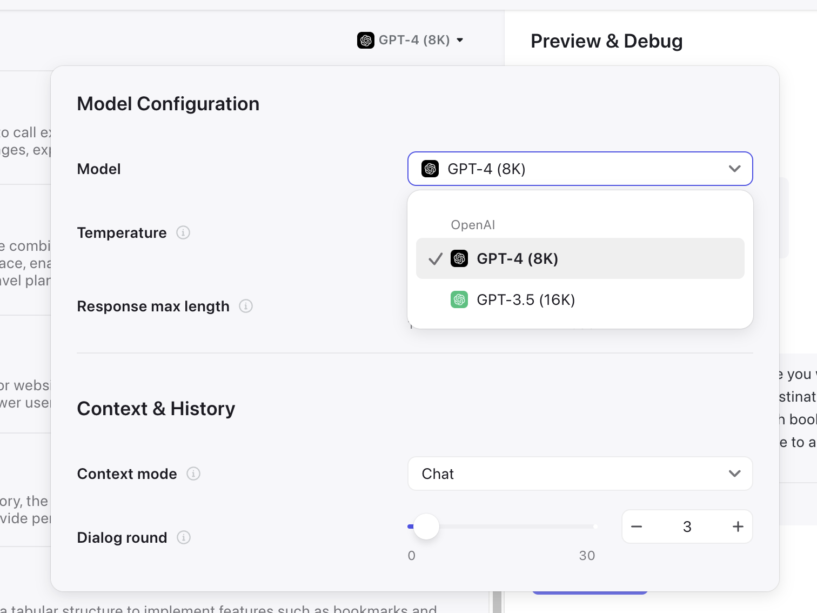Click the OpenAI logo in the Model field
The image size is (817, 613).
coord(430,169)
